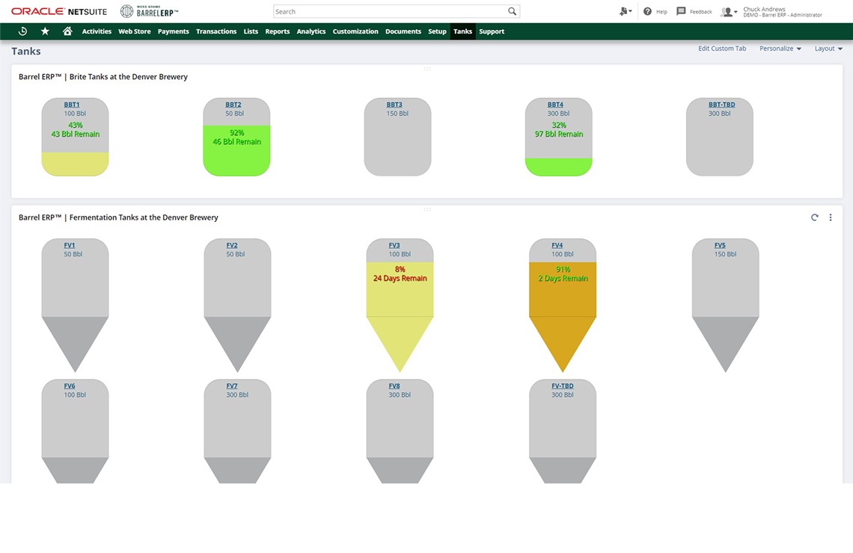853x553 pixels.
Task: Open the change role user icon
Action: click(728, 12)
